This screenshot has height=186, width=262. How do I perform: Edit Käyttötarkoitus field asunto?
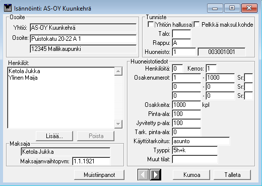pos(201,141)
